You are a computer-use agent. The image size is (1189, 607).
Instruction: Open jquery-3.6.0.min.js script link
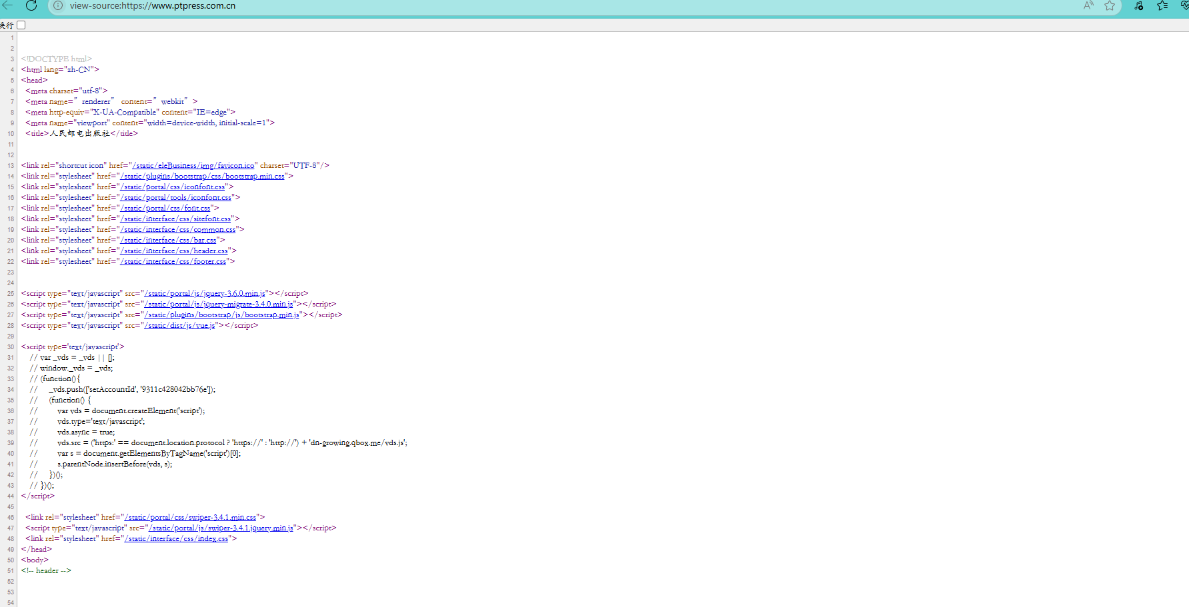click(205, 293)
